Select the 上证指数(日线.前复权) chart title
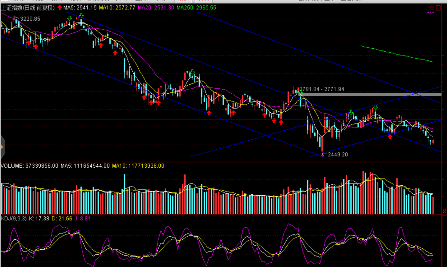 tap(28, 8)
